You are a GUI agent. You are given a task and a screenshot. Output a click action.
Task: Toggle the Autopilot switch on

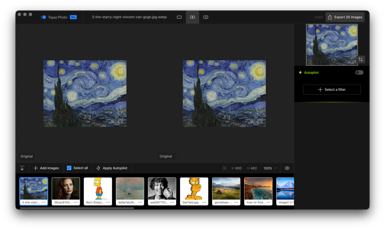(x=359, y=73)
